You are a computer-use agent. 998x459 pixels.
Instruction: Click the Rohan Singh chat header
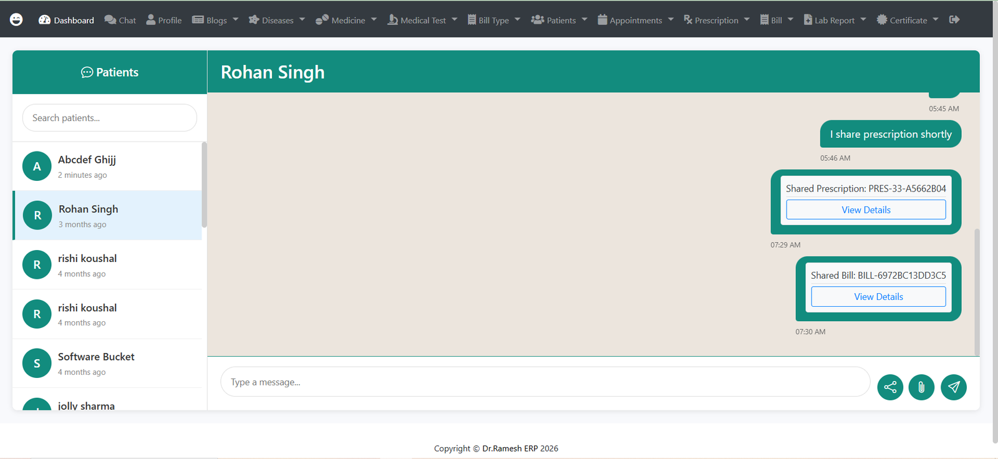point(273,72)
